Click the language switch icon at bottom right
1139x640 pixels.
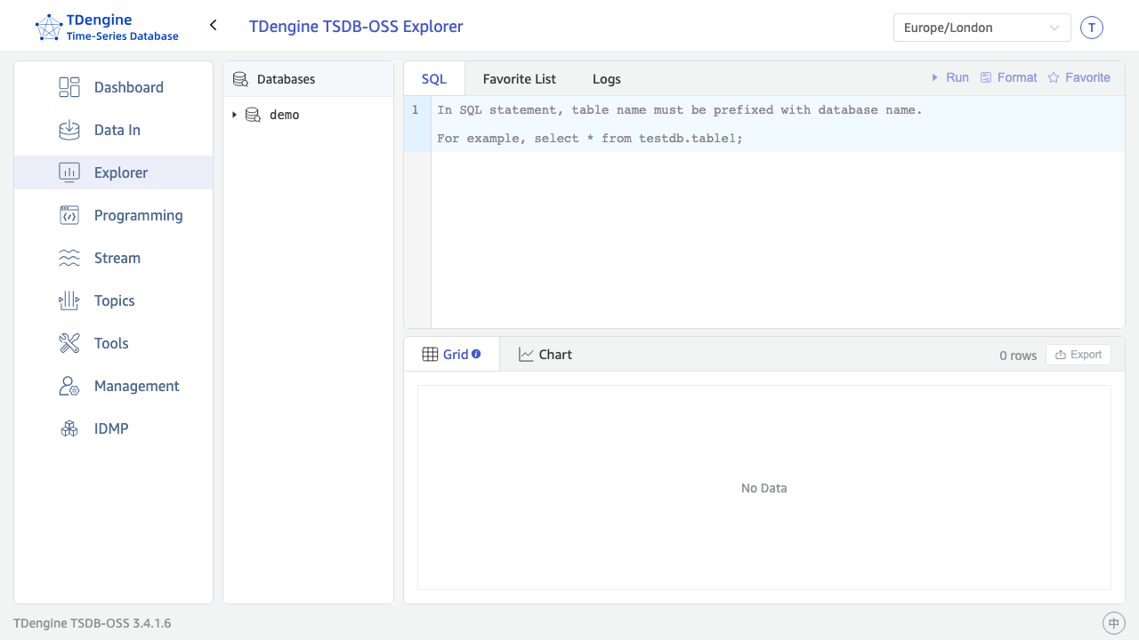(x=1114, y=623)
